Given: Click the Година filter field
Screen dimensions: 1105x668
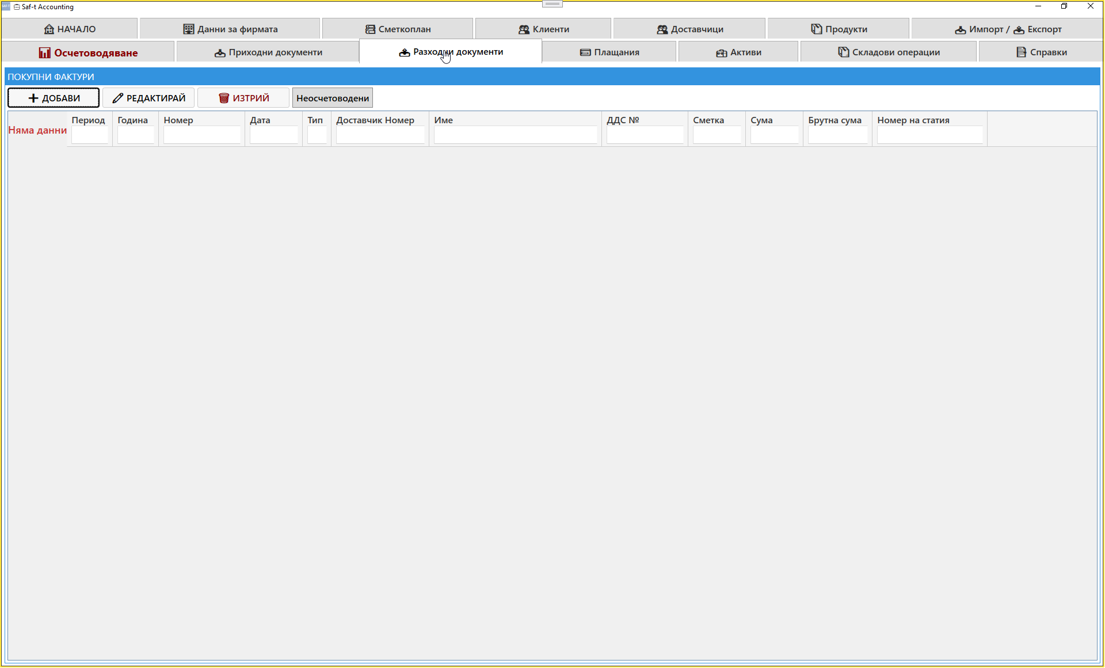Looking at the screenshot, I should click(136, 135).
